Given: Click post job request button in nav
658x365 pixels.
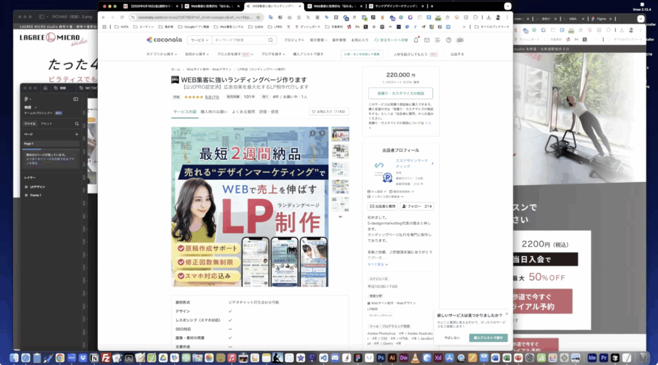Looking at the screenshot, I should pyautogui.click(x=361, y=54).
